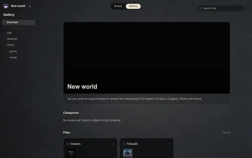Image resolution: width=252 pixels, height=158 pixels.
Task: Open the games item in sidebar tree
Action: [x=13, y=51]
